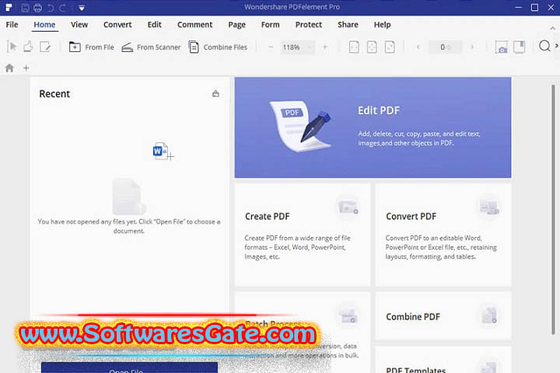
Task: Click the Create PDF card
Action: coord(303,235)
